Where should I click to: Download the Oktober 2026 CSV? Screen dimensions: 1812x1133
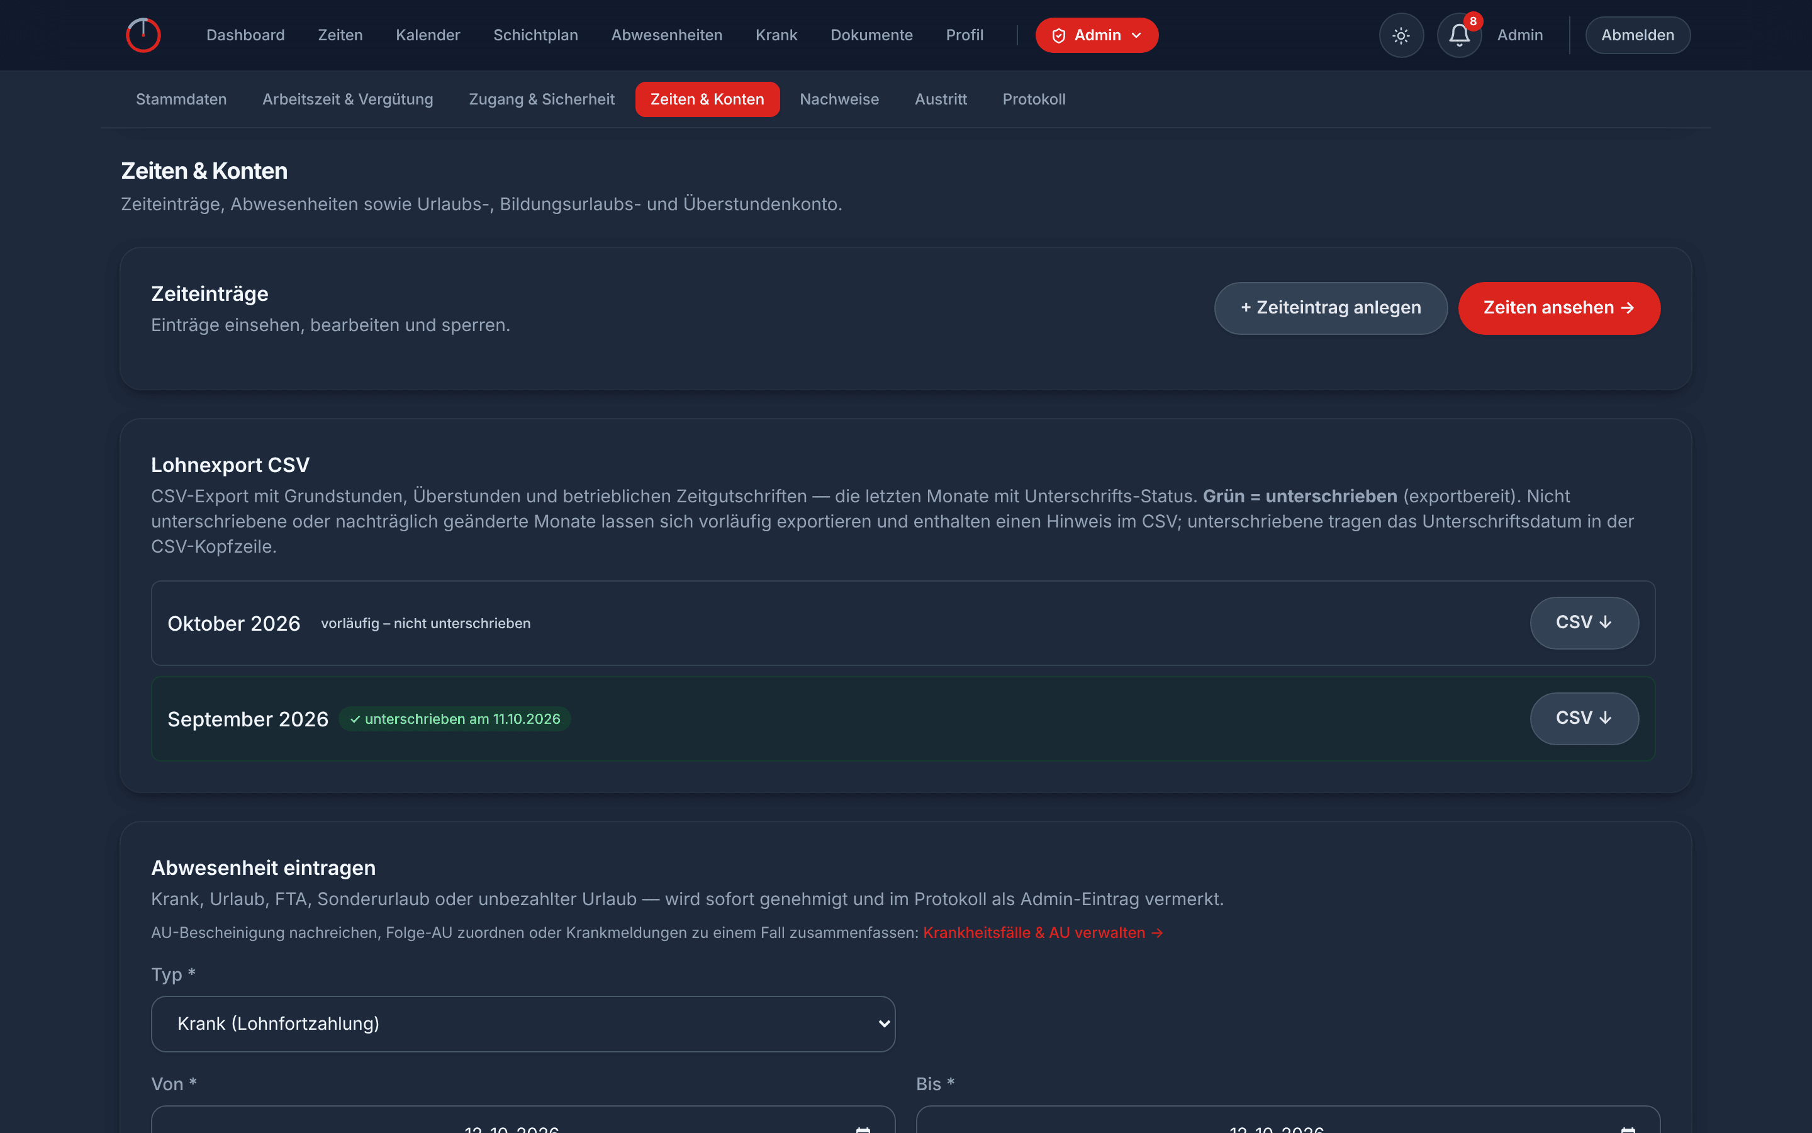pos(1584,623)
